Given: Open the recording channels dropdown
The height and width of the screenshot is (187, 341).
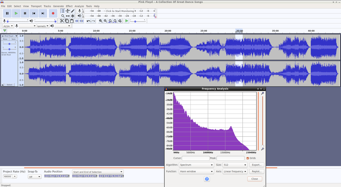Looking at the screenshot, I should tap(43, 26).
